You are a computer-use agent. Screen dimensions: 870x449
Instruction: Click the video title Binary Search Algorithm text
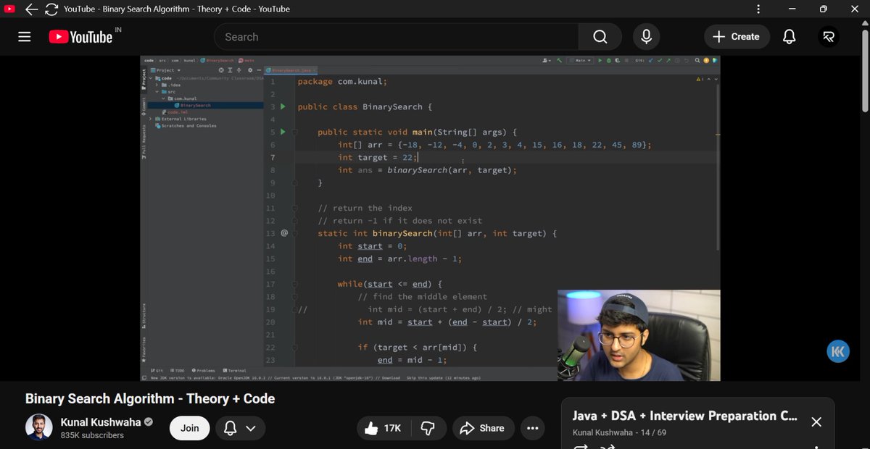tap(150, 398)
